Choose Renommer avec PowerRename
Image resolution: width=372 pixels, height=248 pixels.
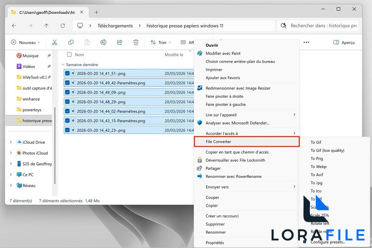233,176
